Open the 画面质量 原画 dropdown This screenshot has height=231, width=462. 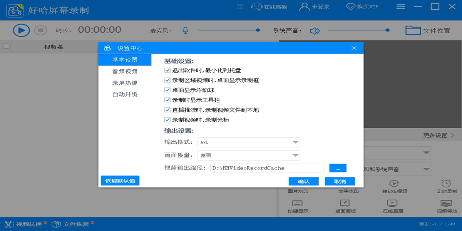pos(249,156)
